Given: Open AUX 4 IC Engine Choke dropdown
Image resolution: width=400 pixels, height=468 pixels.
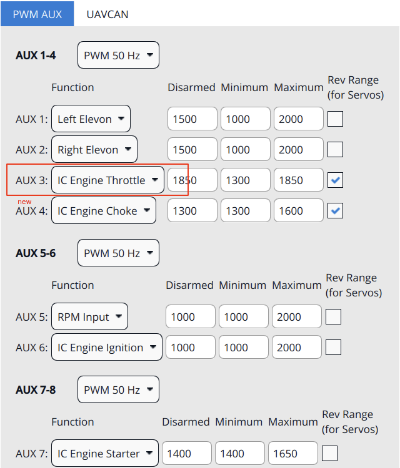Looking at the screenshot, I should 103,211.
